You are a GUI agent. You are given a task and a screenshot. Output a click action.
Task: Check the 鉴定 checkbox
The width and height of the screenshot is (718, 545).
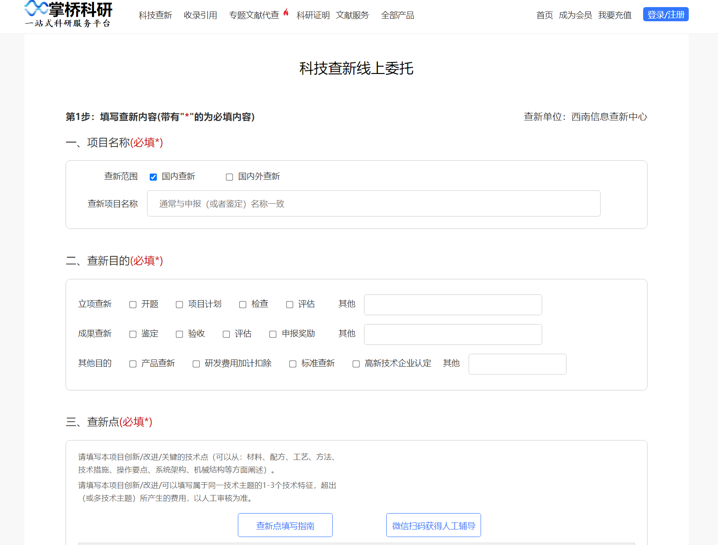click(133, 334)
